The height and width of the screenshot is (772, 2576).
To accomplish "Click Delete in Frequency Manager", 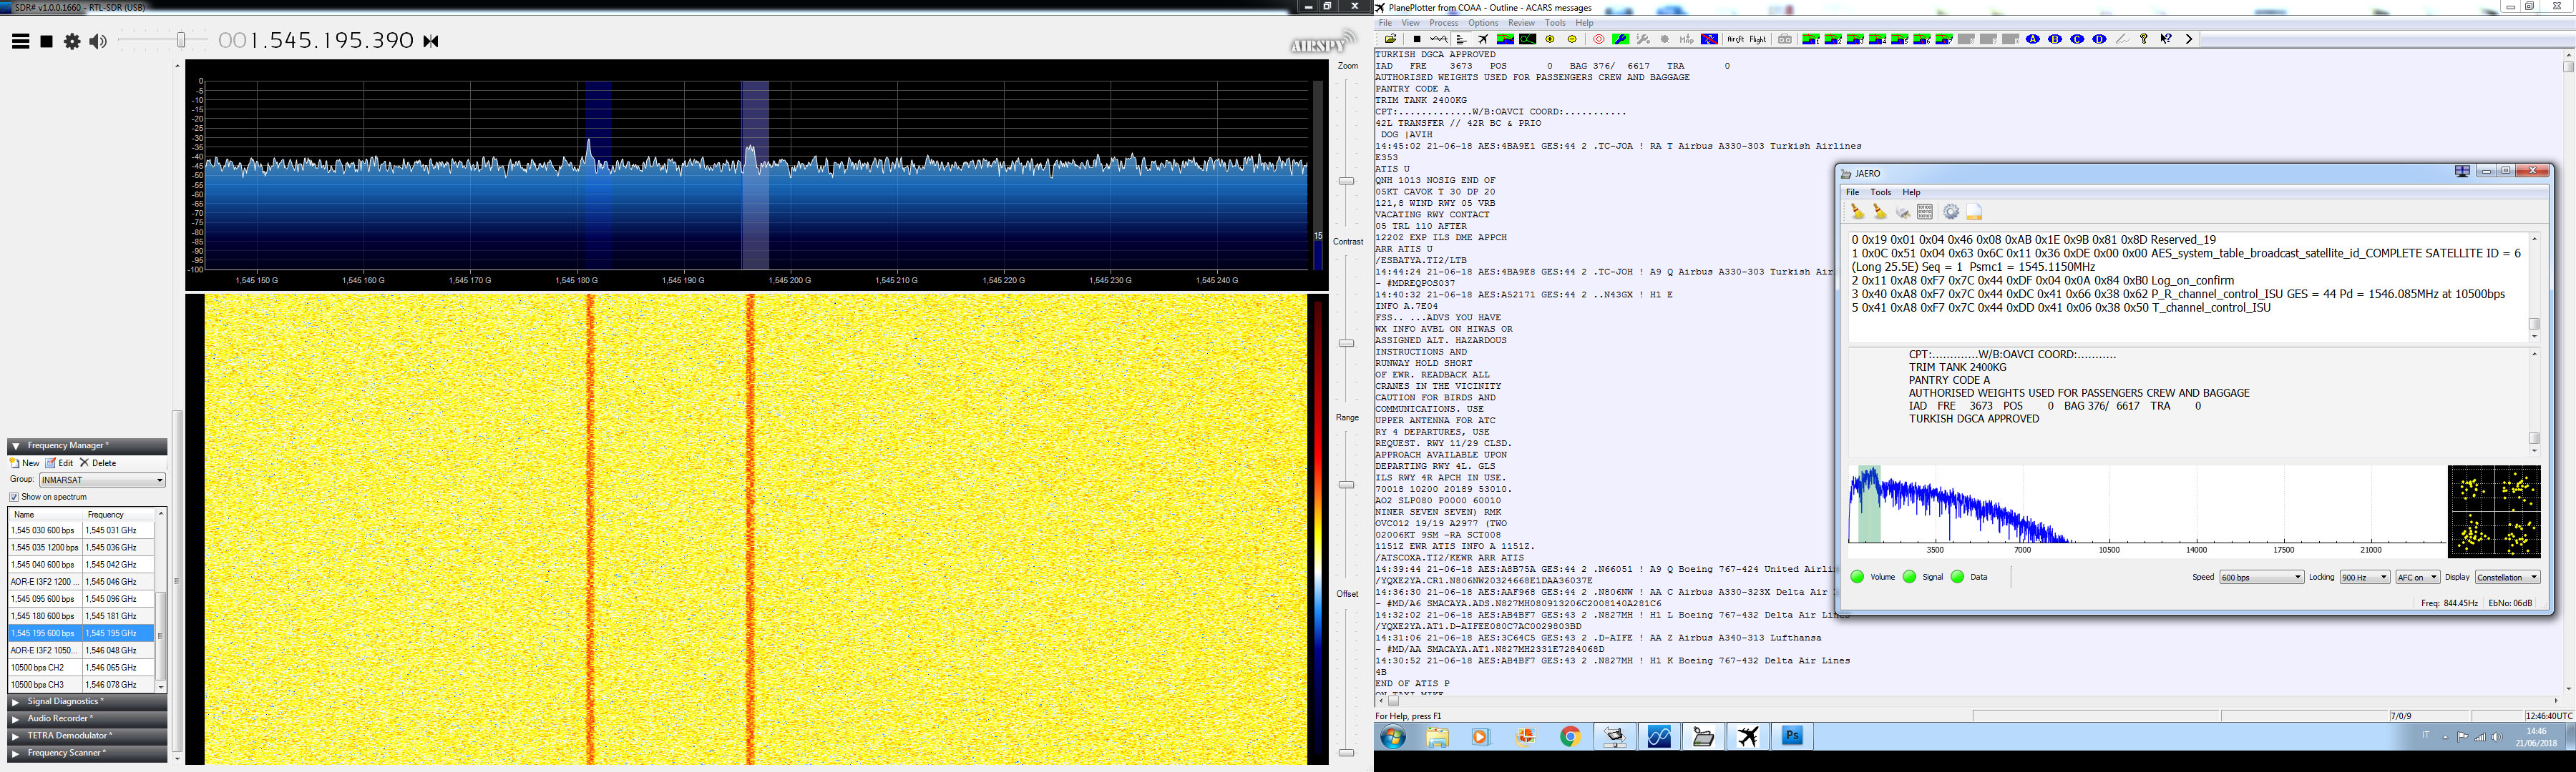I will (x=98, y=463).
